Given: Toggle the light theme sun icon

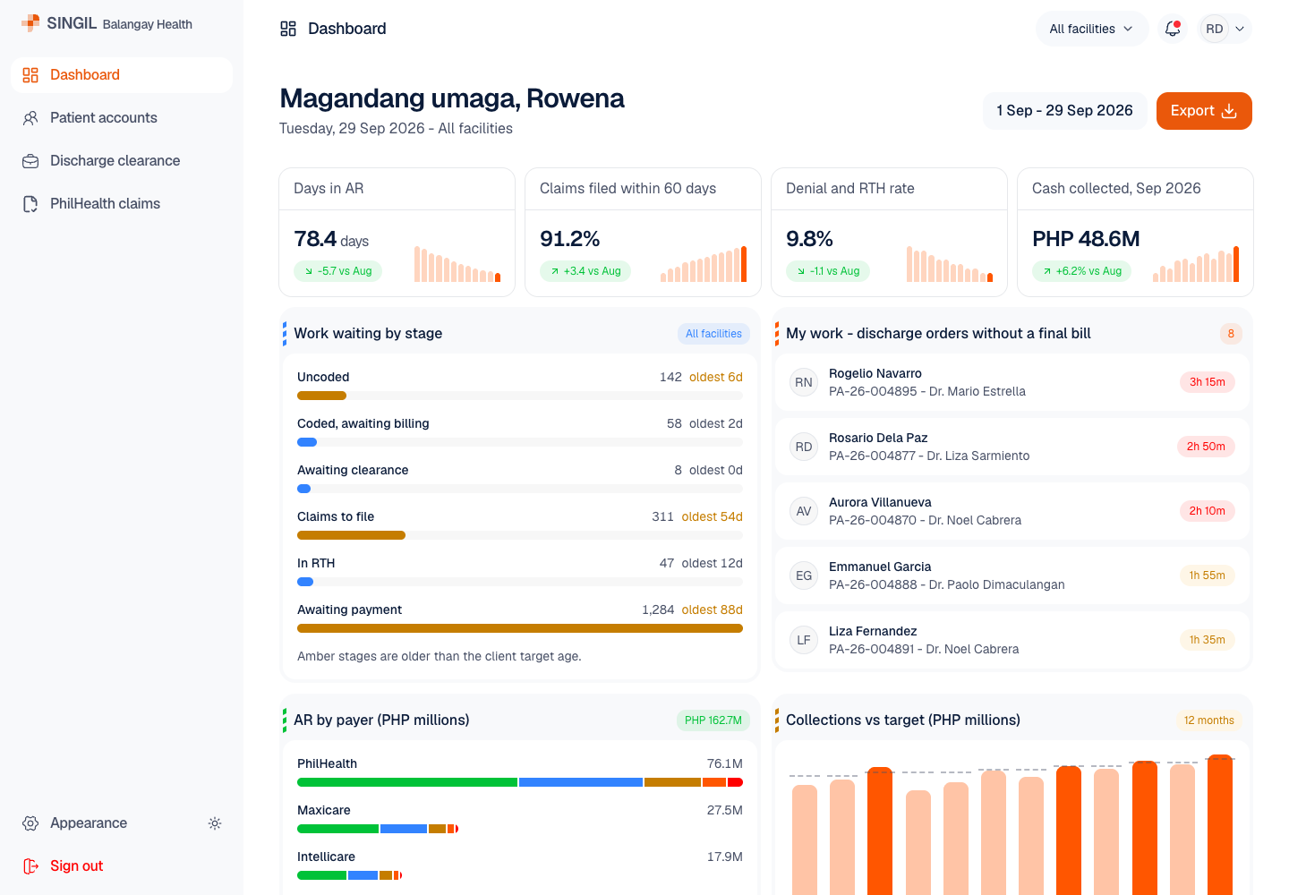Looking at the screenshot, I should (215, 823).
